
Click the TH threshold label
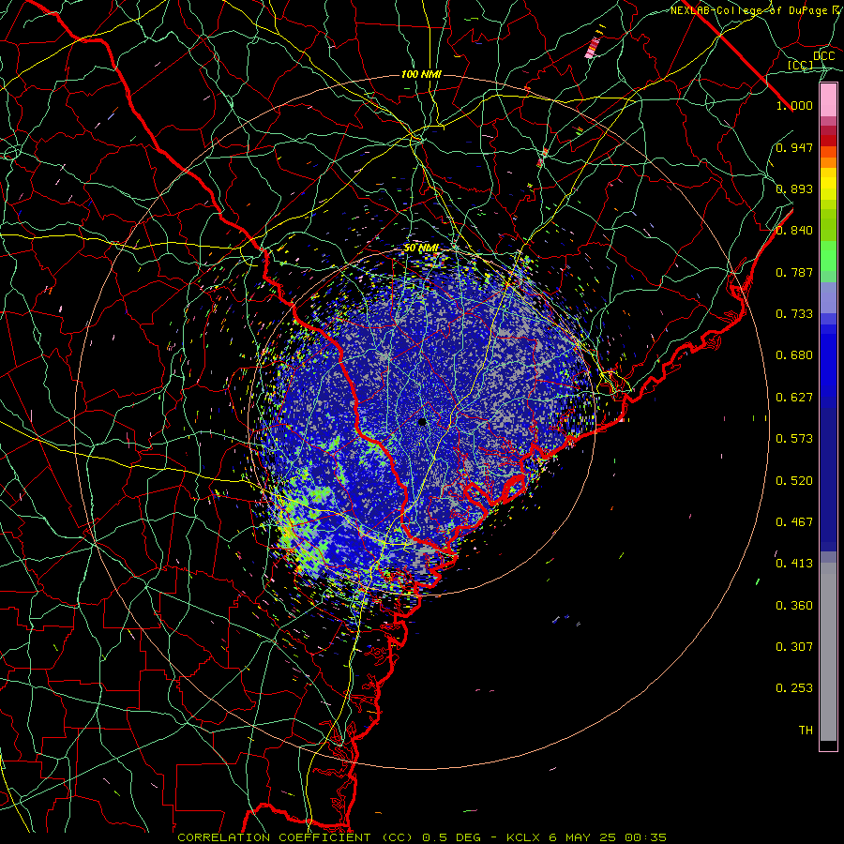point(806,731)
